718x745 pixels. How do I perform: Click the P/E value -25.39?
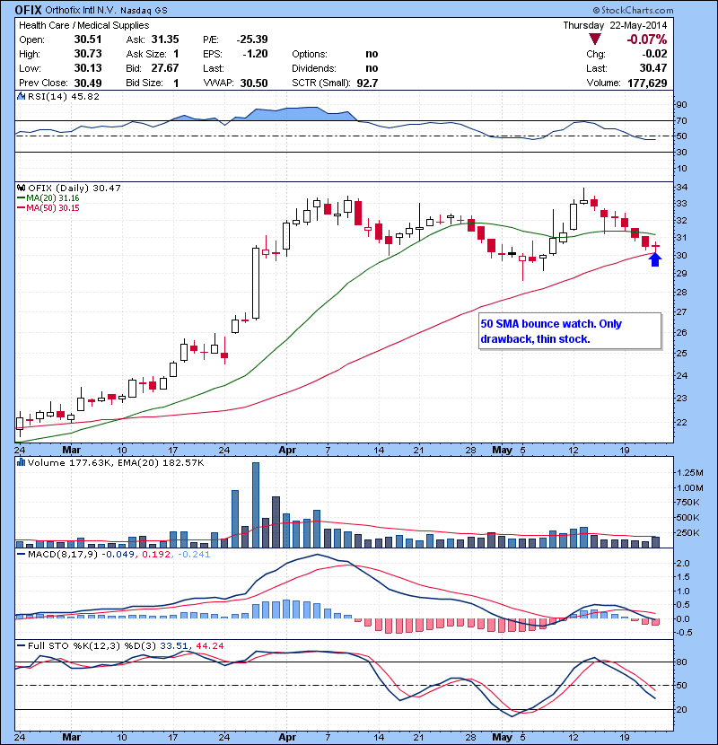tap(252, 39)
